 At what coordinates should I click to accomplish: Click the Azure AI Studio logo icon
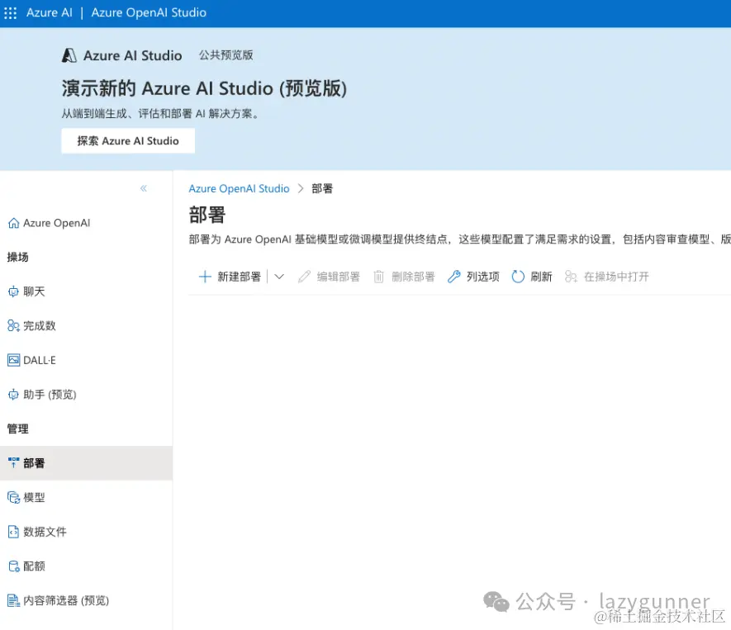click(69, 55)
